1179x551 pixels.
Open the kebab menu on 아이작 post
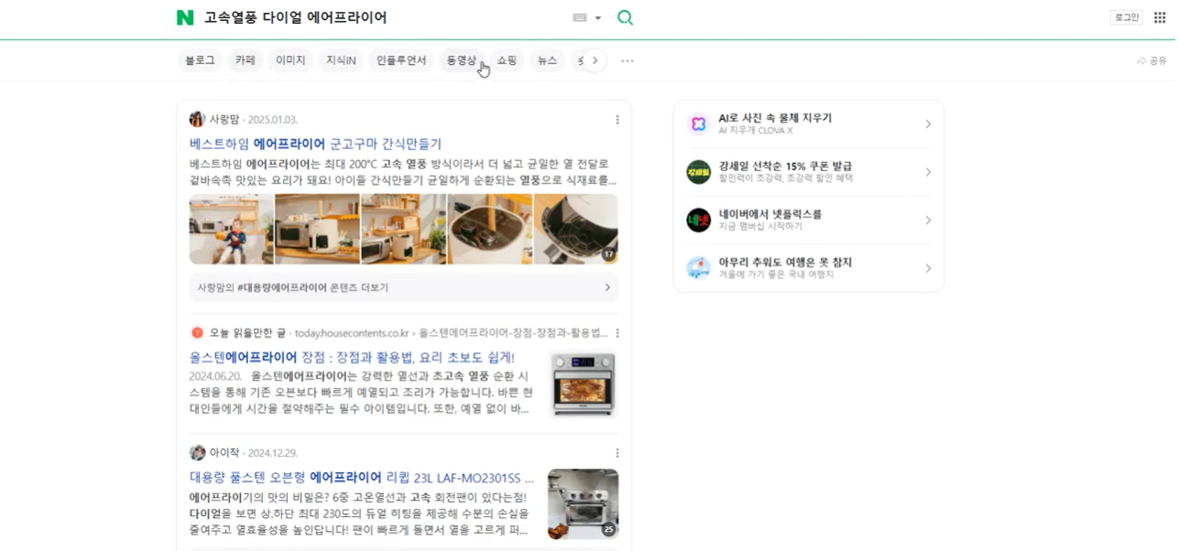pos(617,453)
